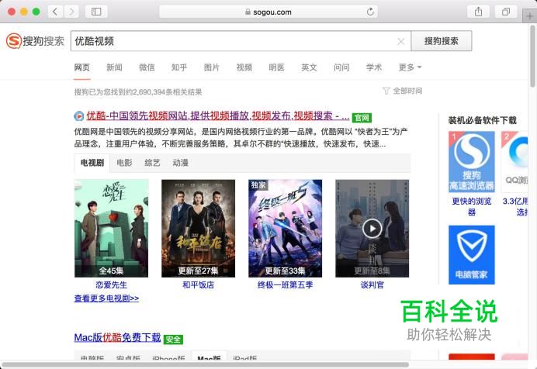
Task: Switch to the 明医 tab
Action: [x=276, y=67]
